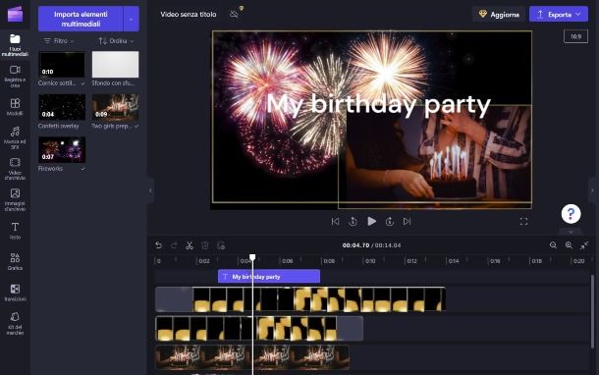Skip forward five seconds

[x=389, y=222]
